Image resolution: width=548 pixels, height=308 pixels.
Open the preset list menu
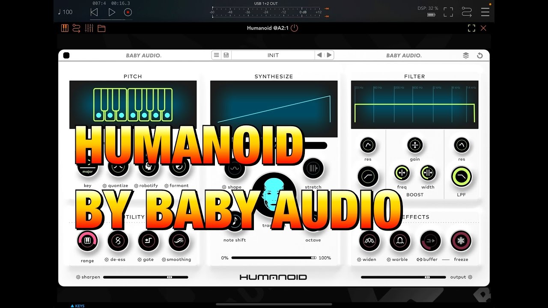click(x=217, y=55)
